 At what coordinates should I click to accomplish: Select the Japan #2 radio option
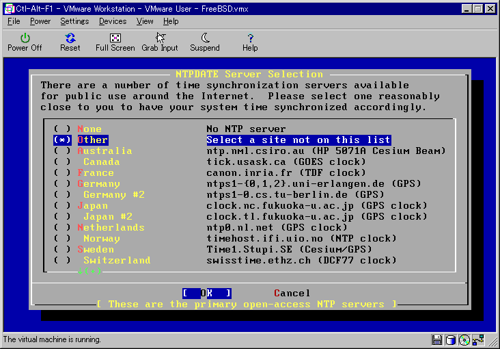click(62, 216)
